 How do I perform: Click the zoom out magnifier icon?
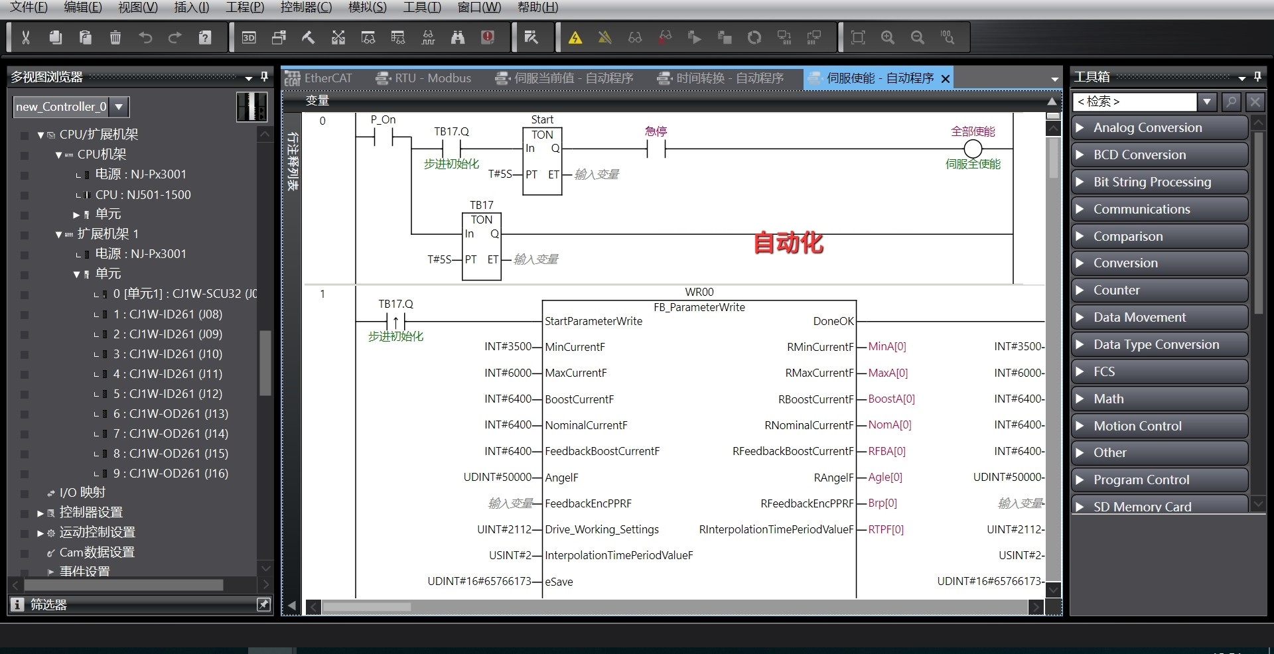918,37
